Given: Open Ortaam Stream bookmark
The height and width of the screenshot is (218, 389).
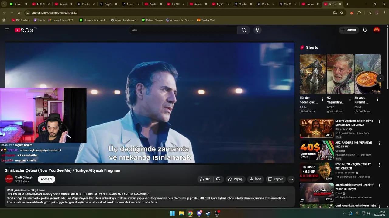Looking at the screenshot, I should (x=152, y=20).
